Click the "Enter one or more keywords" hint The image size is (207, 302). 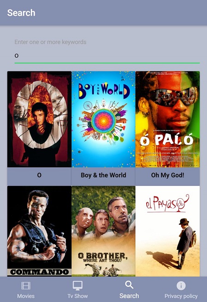pyautogui.click(x=50, y=42)
